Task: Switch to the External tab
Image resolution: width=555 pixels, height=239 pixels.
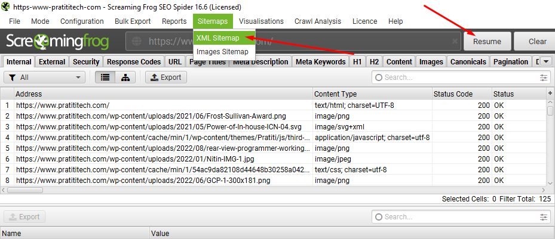Action: click(x=52, y=62)
